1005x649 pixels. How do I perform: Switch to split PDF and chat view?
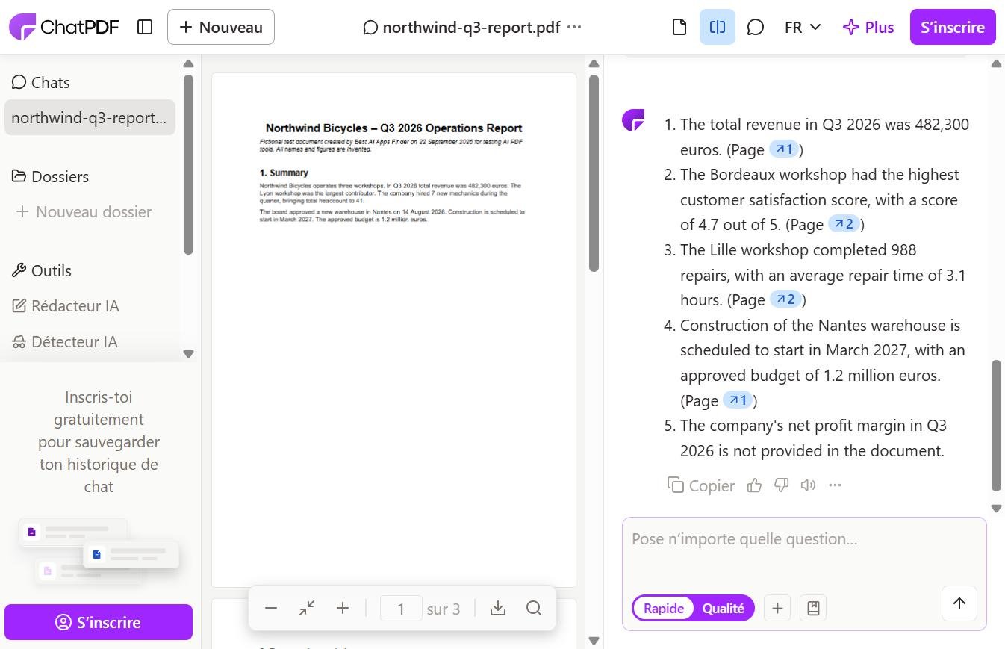(x=718, y=27)
